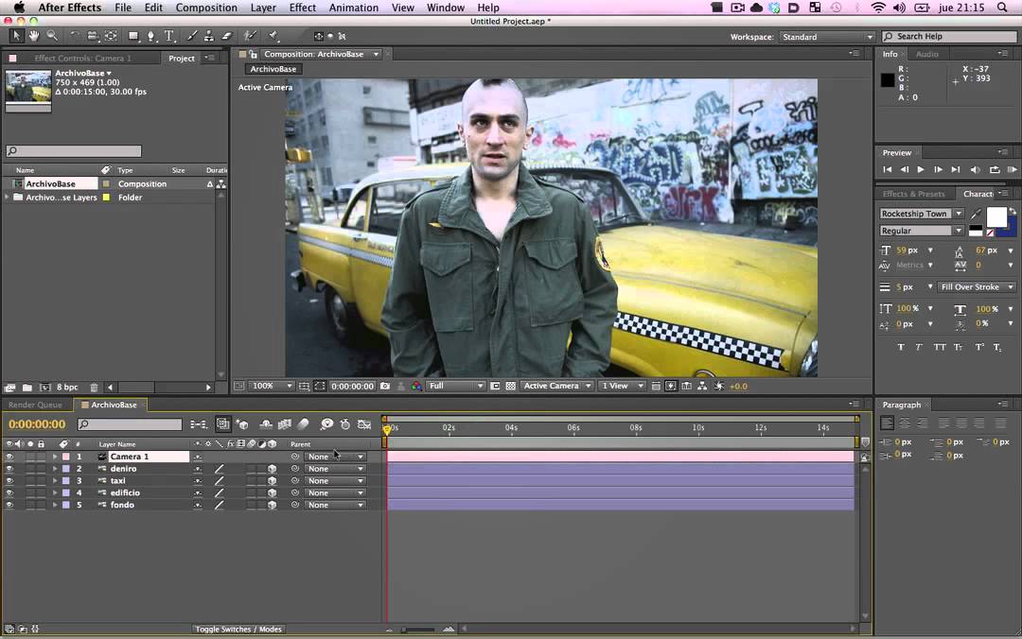The width and height of the screenshot is (1022, 639).
Task: Show channel and color management settings
Action: tap(415, 386)
